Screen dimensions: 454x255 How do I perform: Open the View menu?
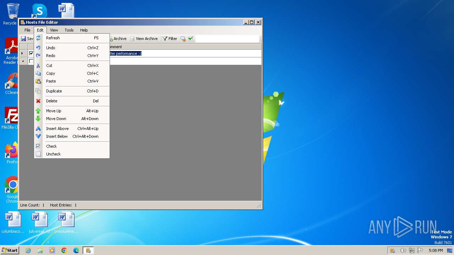54,30
